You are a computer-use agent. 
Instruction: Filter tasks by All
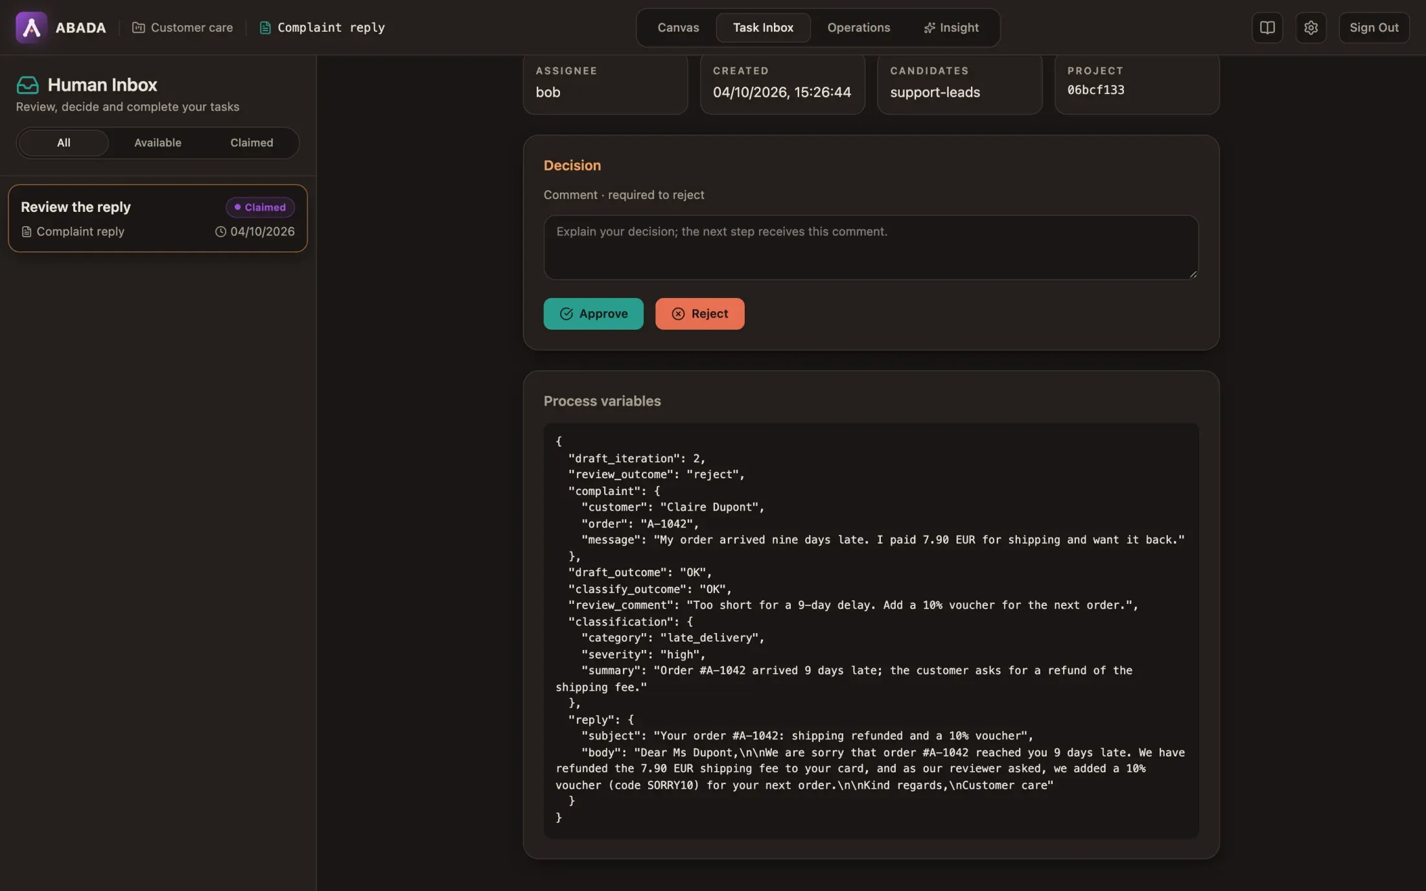point(64,143)
